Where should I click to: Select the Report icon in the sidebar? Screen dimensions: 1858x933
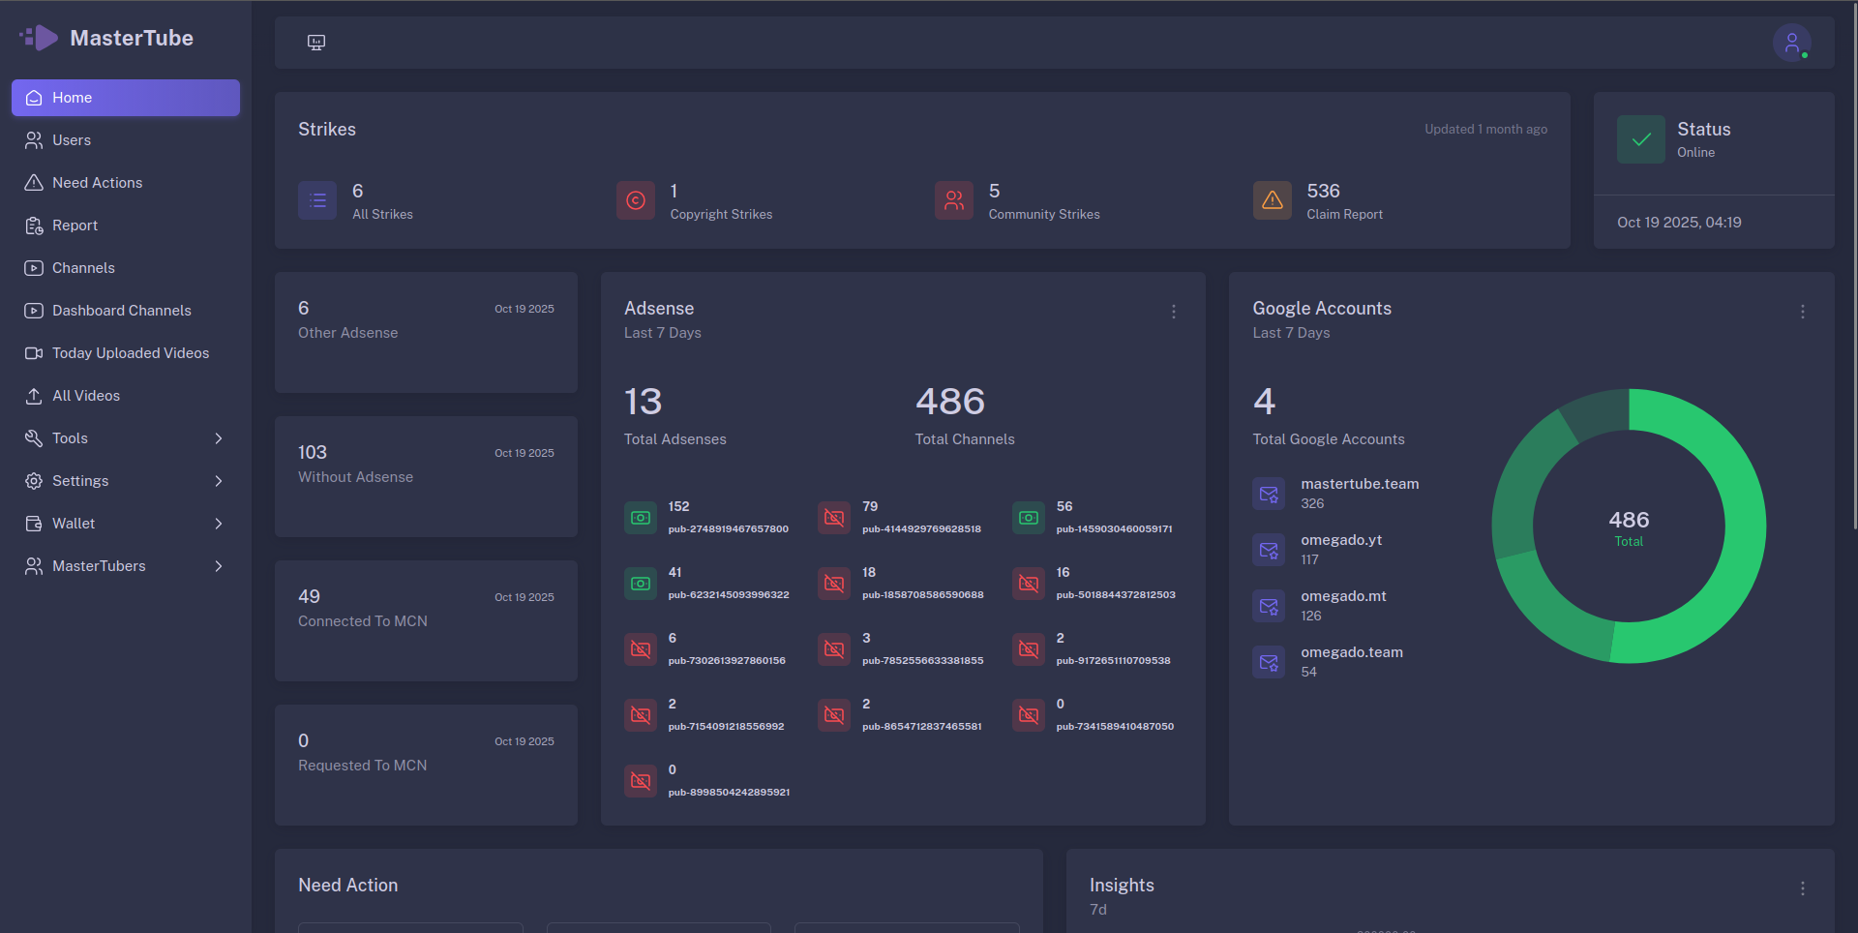pyautogui.click(x=33, y=225)
